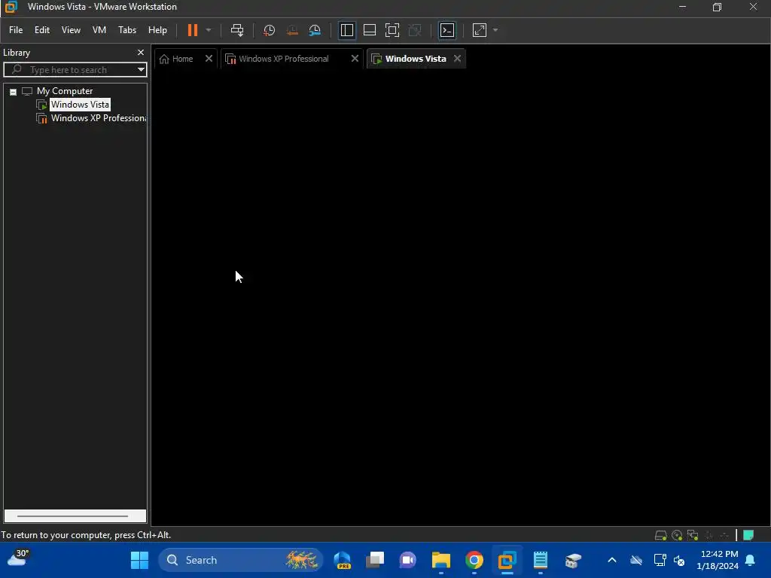The width and height of the screenshot is (771, 578).
Task: Suspend the guest with the orange pause button
Action: (x=192, y=30)
